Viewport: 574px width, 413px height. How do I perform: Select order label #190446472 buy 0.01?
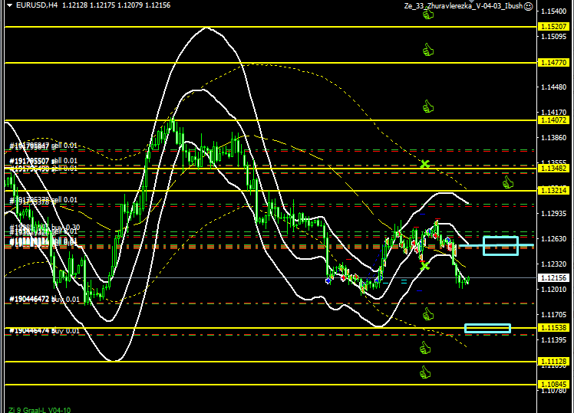(45, 300)
